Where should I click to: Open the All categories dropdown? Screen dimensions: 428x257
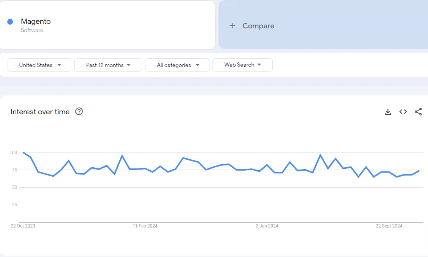[x=177, y=65]
